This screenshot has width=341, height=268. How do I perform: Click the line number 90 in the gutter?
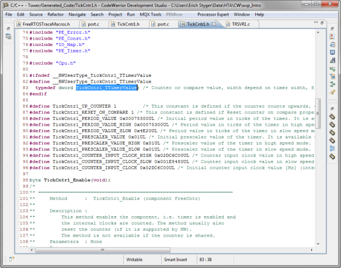coord(26,131)
